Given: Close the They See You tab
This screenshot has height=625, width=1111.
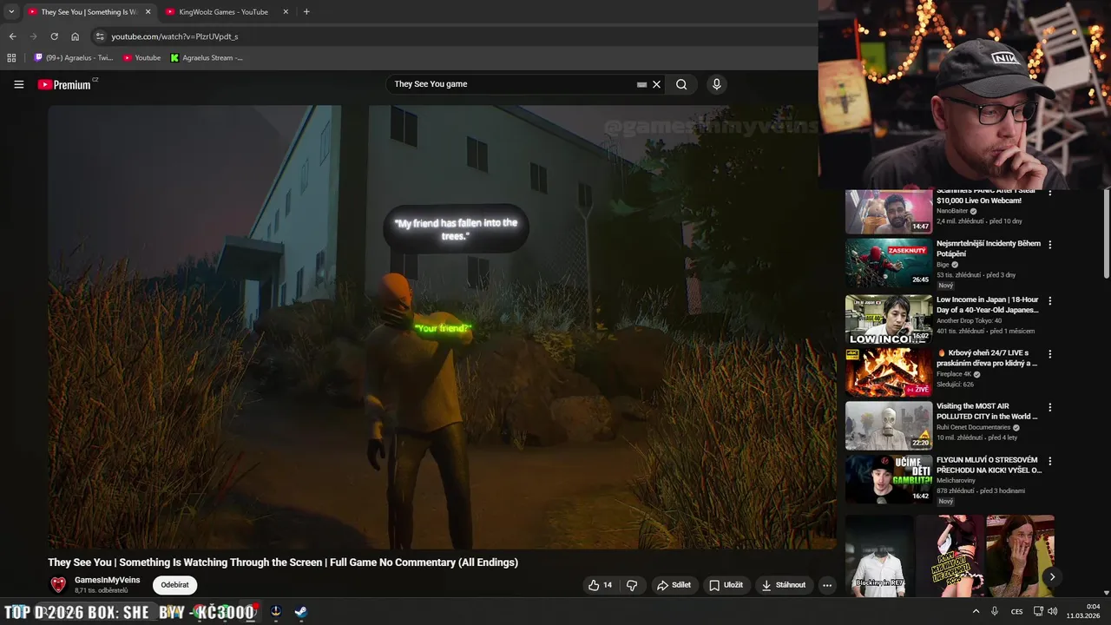Looking at the screenshot, I should pos(148,12).
